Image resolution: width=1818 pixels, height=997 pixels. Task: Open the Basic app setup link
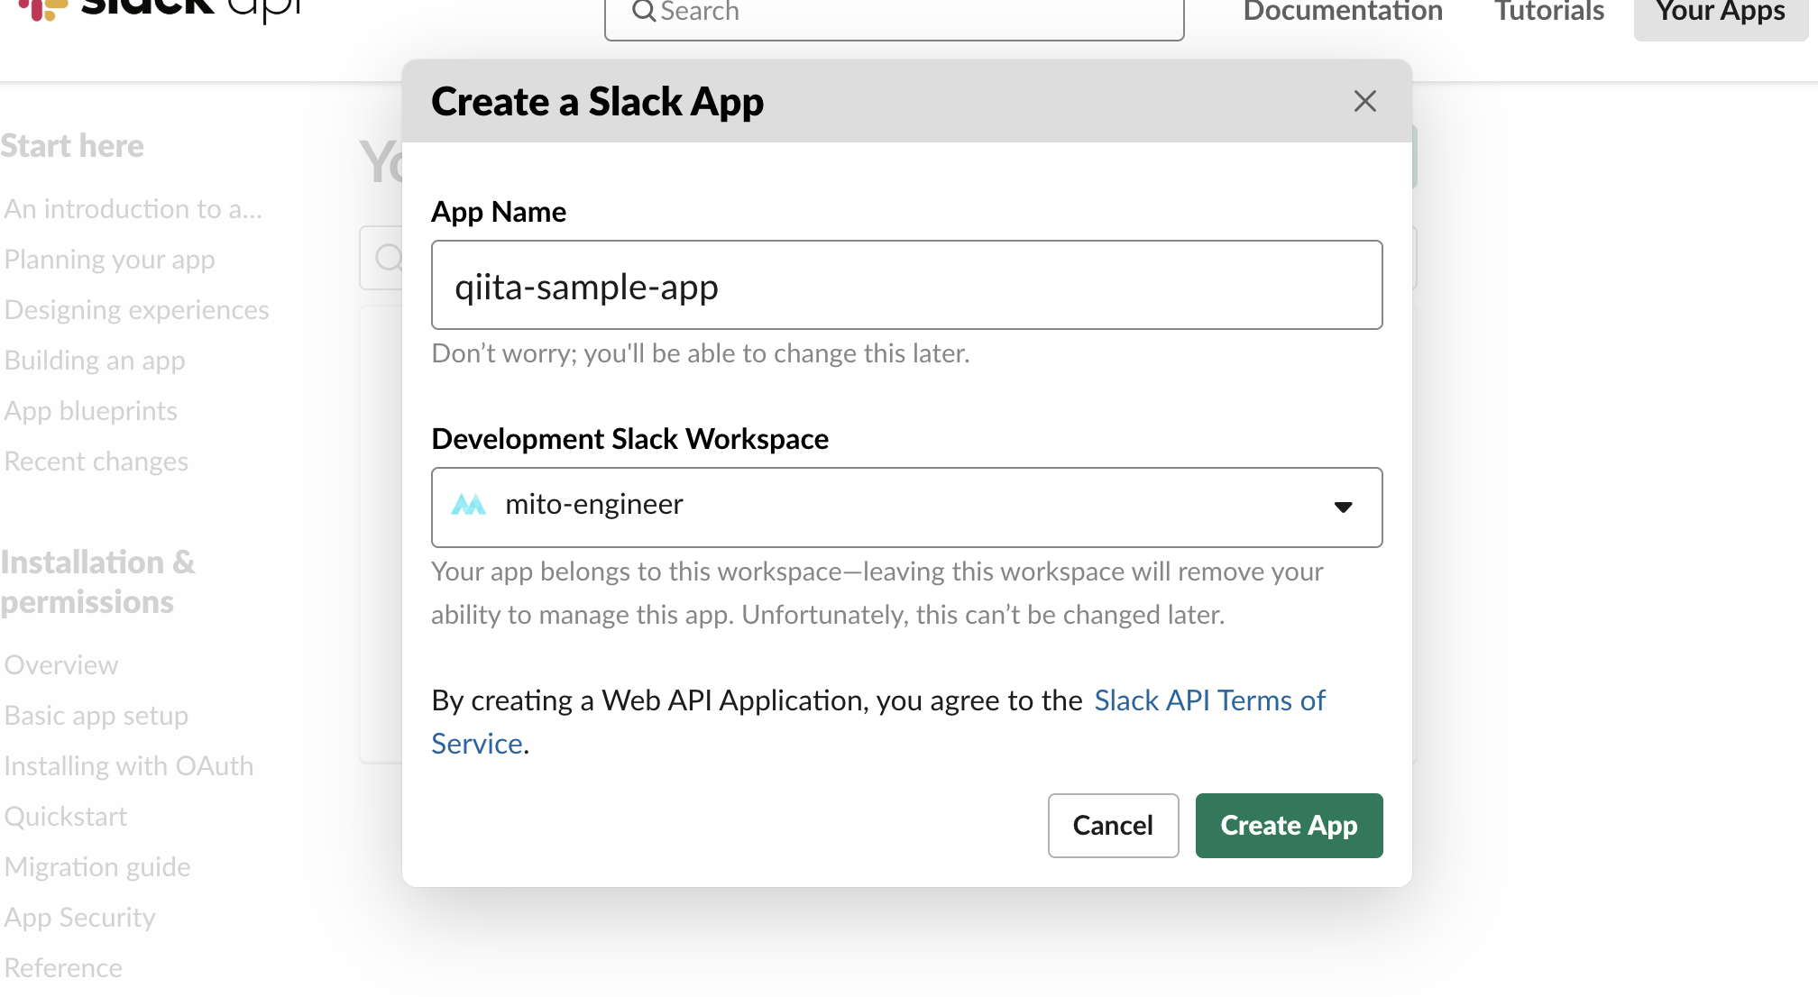click(96, 716)
